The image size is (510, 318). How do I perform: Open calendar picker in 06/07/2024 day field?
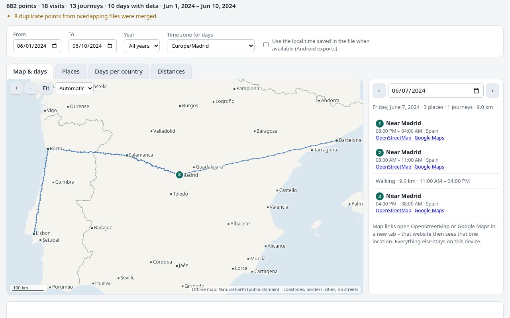476,91
